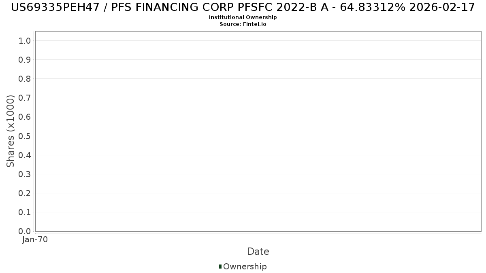The image size is (486, 273).
Task: Click the 1.0 y-axis tick label
Action: click(25, 40)
